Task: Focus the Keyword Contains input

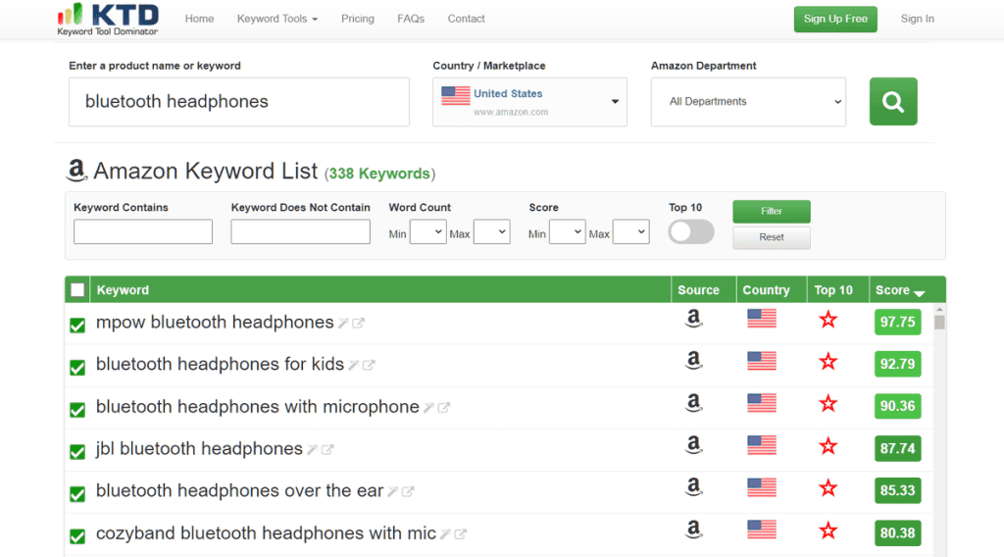Action: 143,231
